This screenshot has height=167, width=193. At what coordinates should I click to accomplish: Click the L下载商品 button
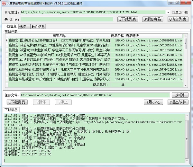(x=17, y=102)
